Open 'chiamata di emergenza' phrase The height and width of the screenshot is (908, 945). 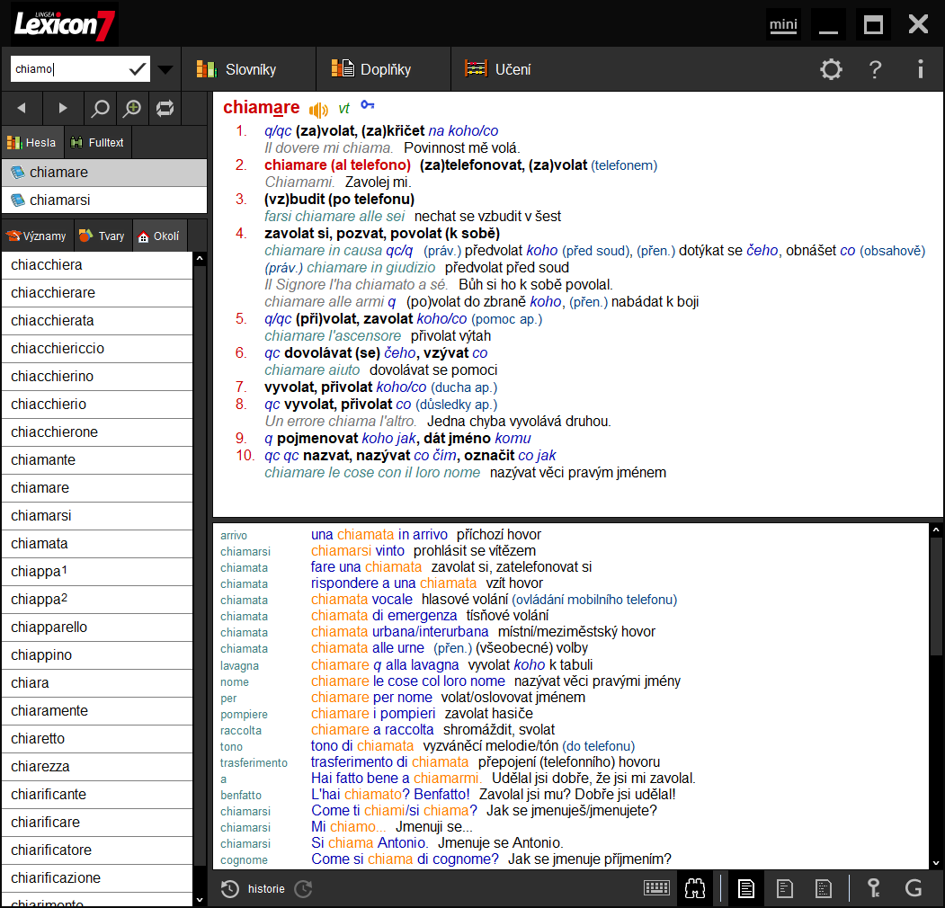[x=384, y=615]
